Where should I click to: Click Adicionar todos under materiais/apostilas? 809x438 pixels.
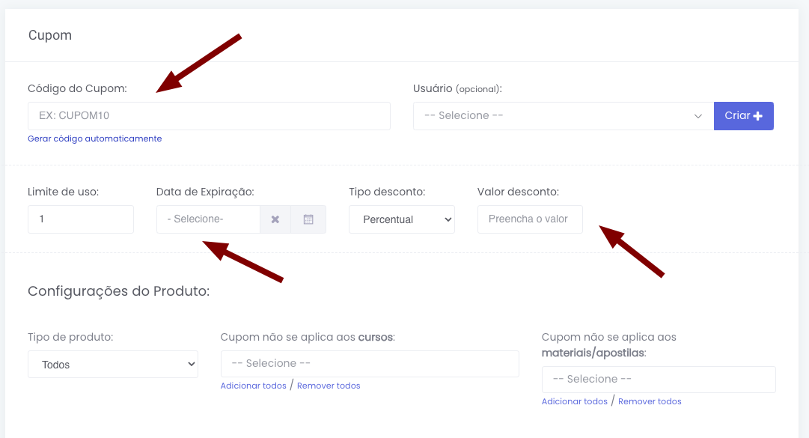click(574, 401)
